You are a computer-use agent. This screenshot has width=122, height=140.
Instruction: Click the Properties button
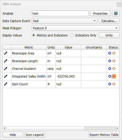coord(100,13)
